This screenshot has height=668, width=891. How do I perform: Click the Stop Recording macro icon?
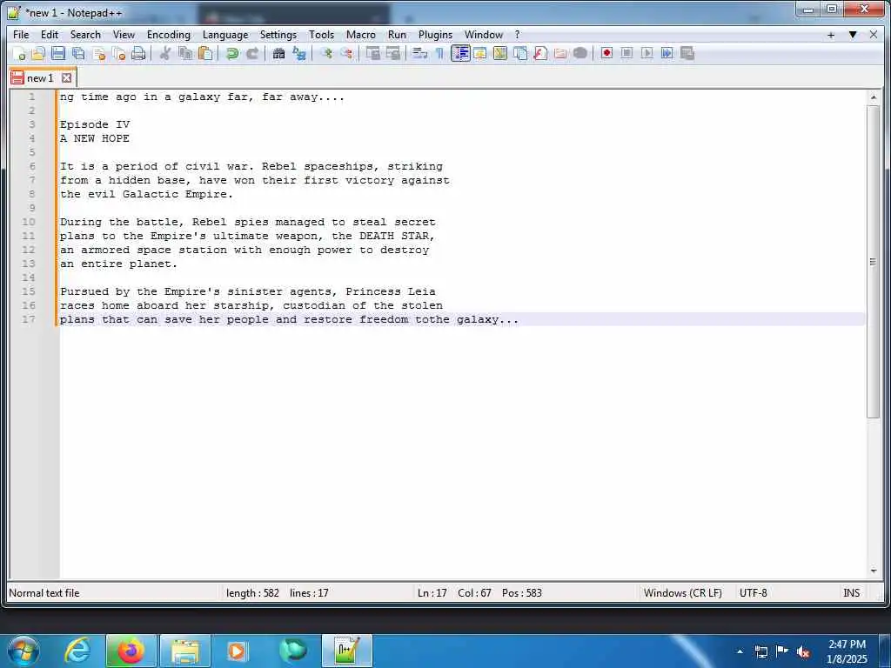[626, 53]
